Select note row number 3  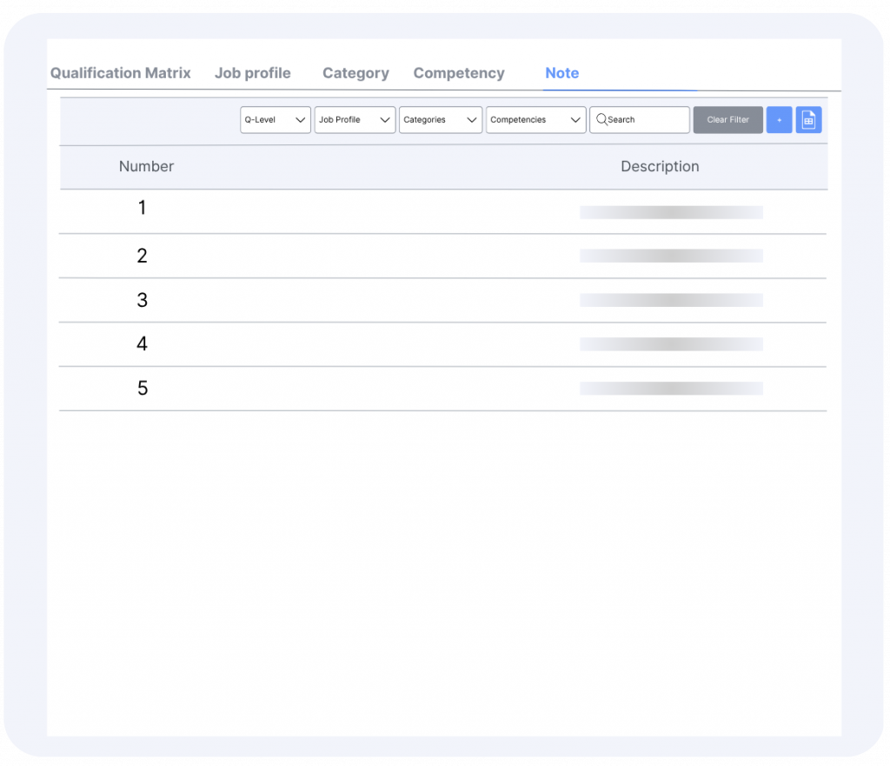point(143,300)
